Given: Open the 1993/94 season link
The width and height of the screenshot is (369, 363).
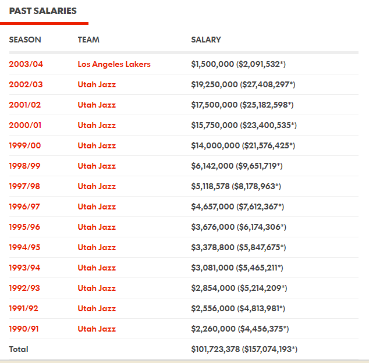Looking at the screenshot, I should (24, 268).
